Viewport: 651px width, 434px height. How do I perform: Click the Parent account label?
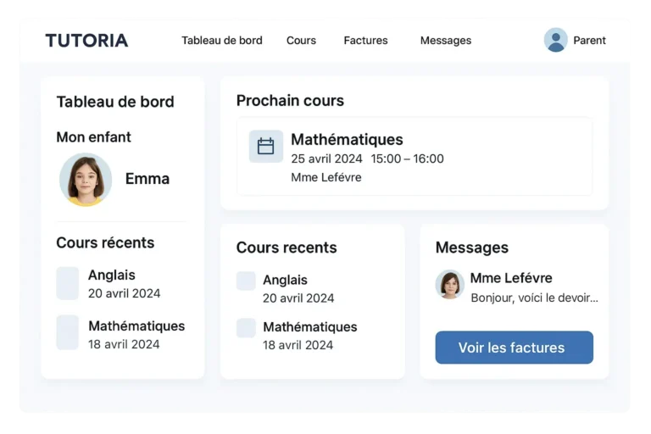pos(589,41)
